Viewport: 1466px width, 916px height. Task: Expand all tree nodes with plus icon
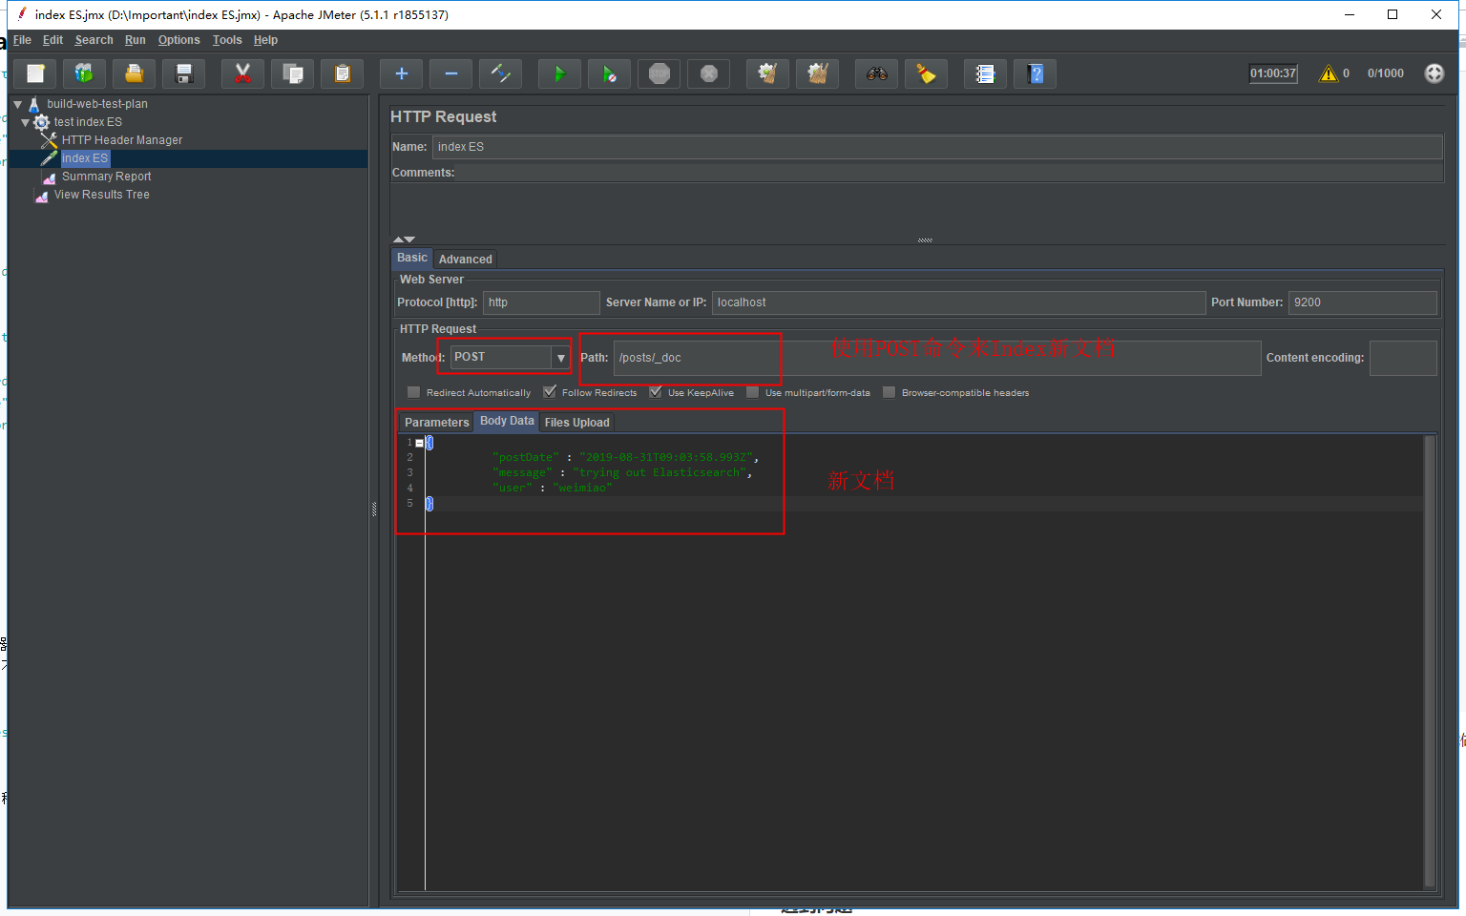pos(401,73)
